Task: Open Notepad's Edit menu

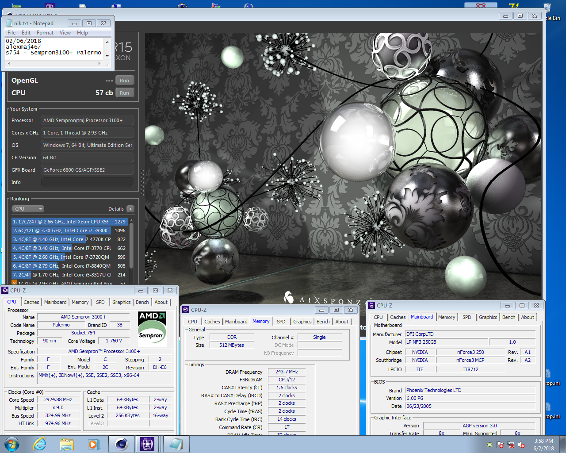Action: click(26, 33)
